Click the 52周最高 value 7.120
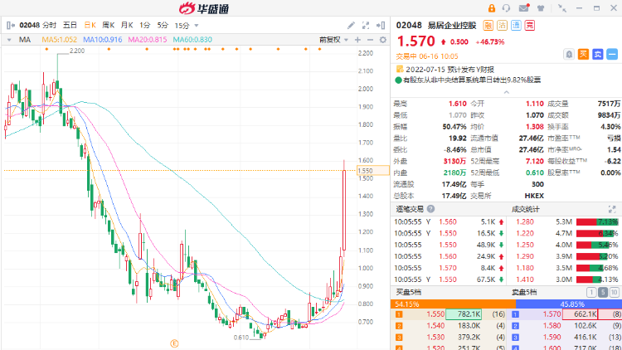622x350 pixels. (x=534, y=161)
